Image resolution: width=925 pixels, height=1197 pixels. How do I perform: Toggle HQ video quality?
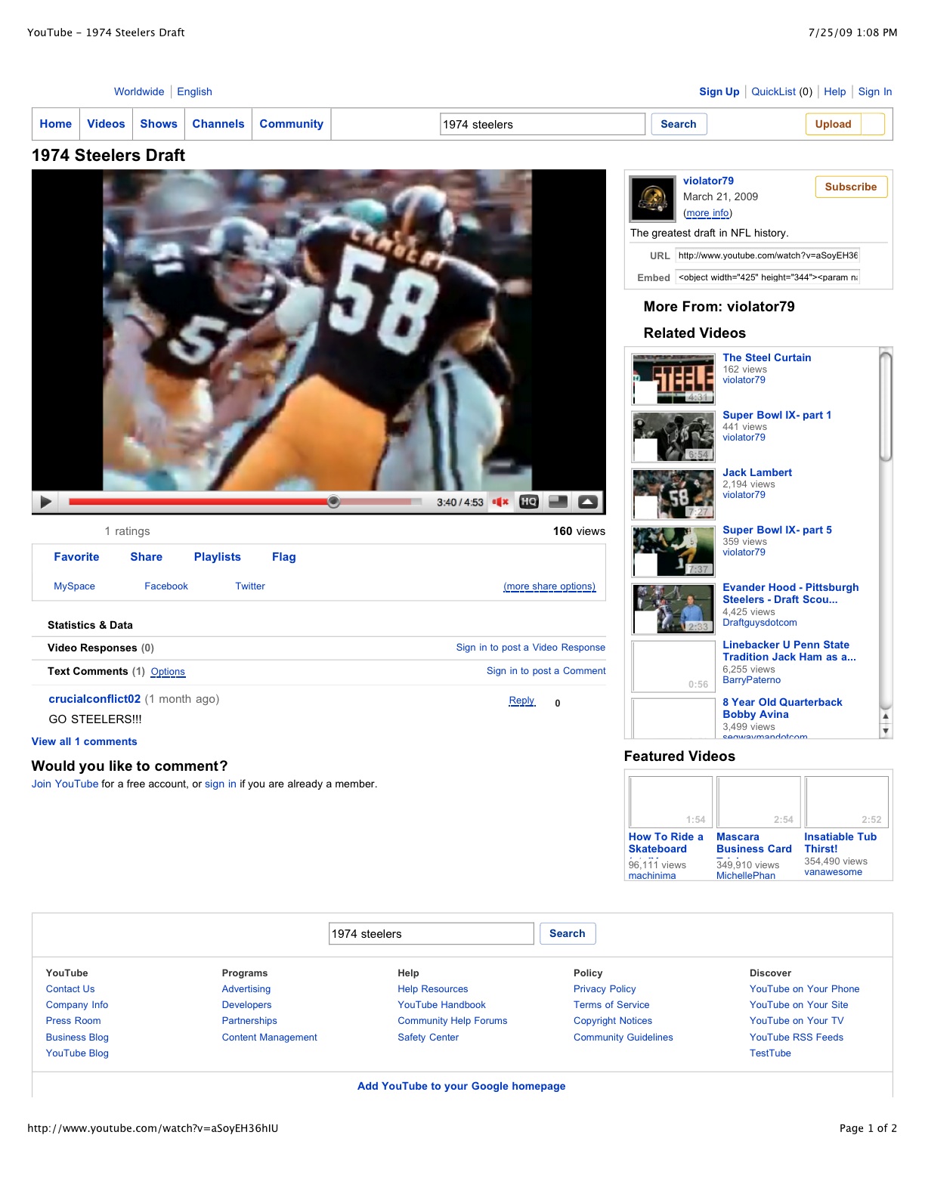click(x=529, y=502)
